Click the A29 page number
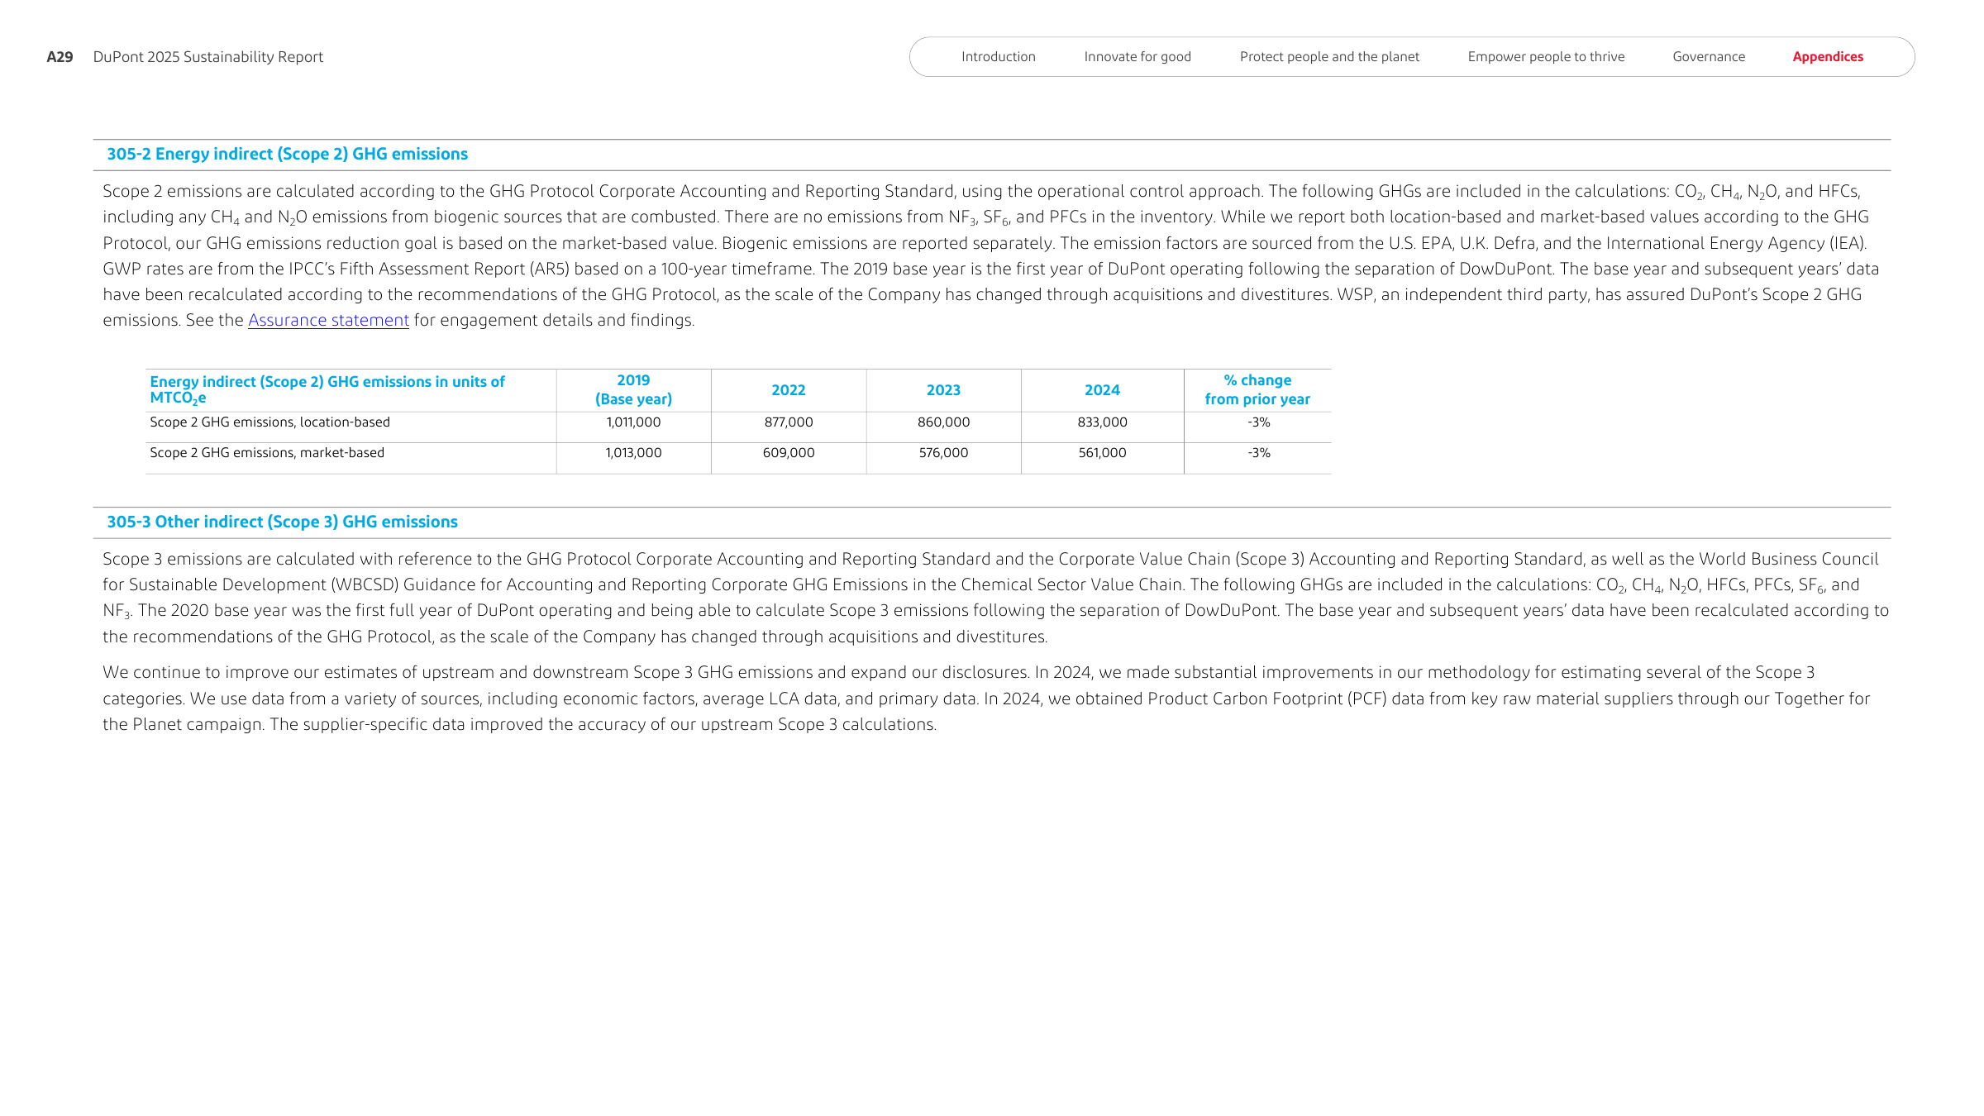This screenshot has width=1984, height=1116. coord(60,57)
